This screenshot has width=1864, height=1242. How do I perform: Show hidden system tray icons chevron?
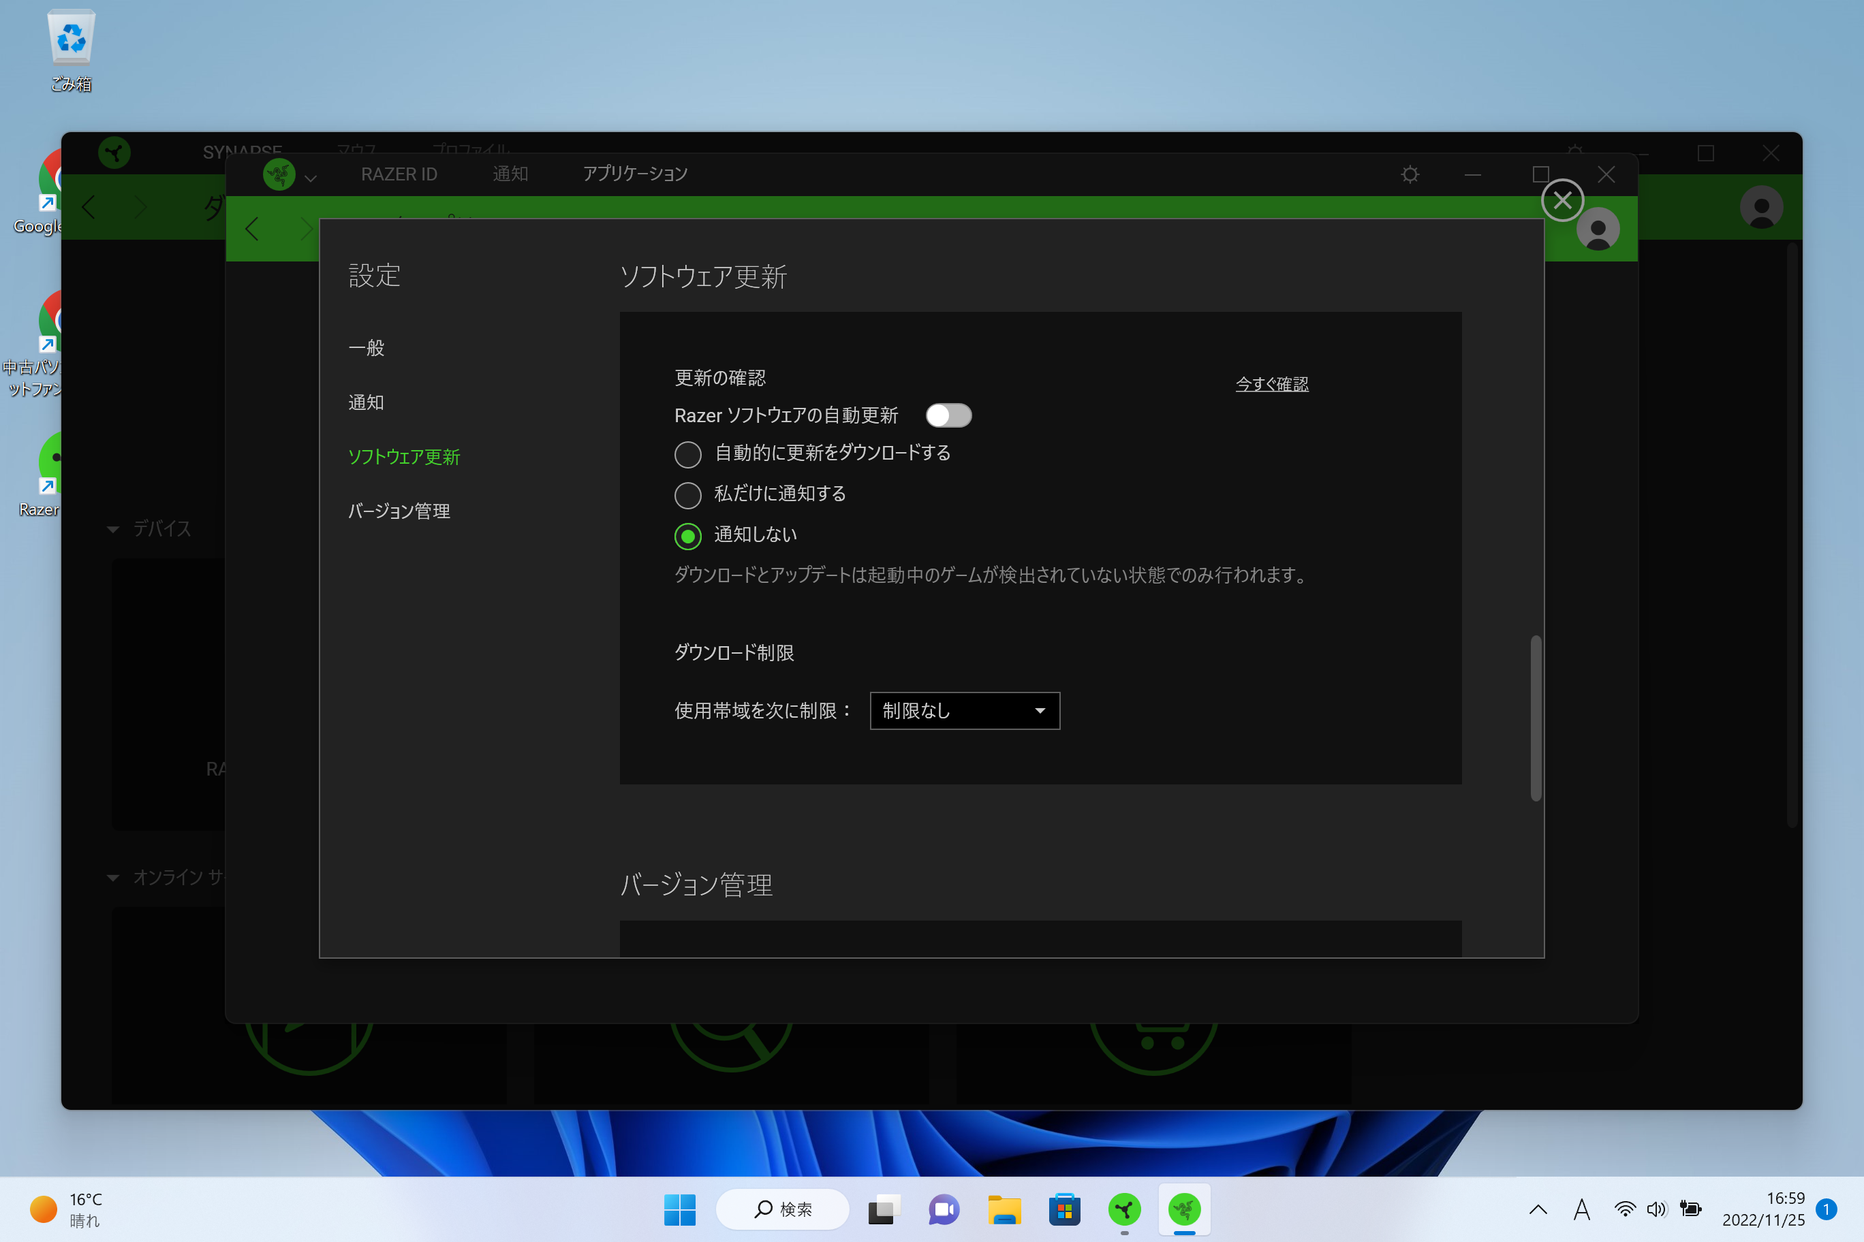point(1538,1209)
